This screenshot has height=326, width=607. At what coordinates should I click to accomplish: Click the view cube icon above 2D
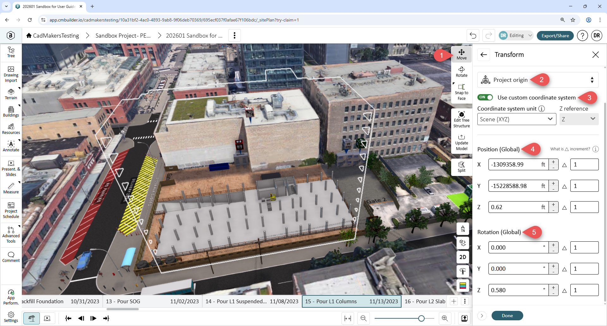click(x=463, y=243)
